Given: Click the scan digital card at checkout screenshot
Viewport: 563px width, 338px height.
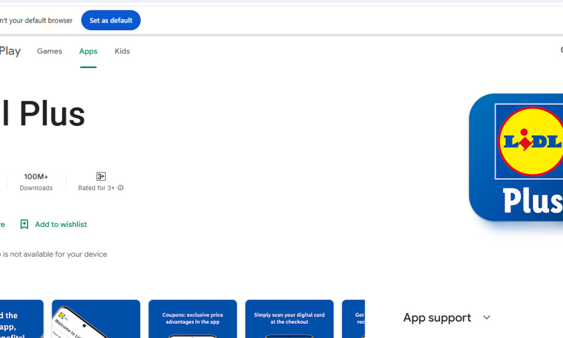Looking at the screenshot, I should [x=289, y=319].
